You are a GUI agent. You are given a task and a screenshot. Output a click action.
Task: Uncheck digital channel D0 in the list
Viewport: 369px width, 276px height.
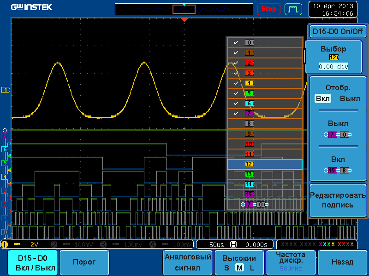[x=236, y=43]
